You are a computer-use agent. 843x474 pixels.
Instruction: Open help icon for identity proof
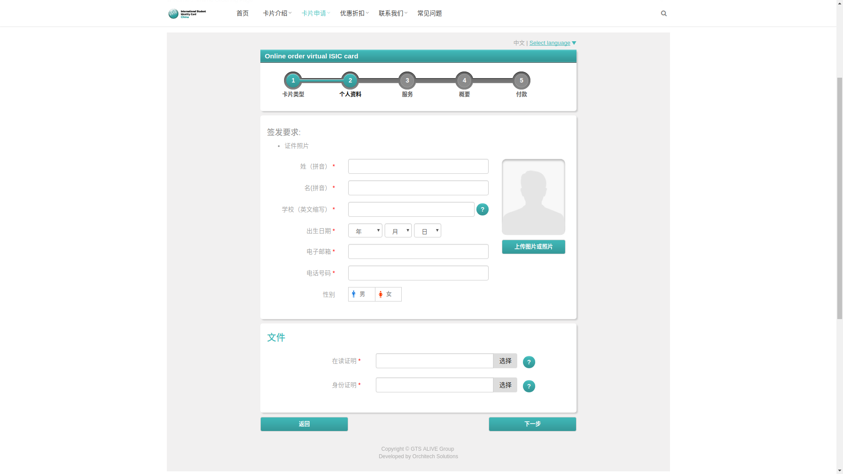pyautogui.click(x=529, y=386)
